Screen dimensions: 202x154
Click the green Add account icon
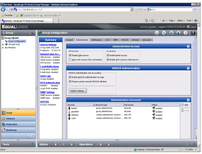[182, 105]
